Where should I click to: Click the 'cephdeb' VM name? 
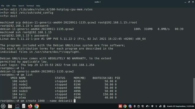pyautogui.click(x=25, y=88)
